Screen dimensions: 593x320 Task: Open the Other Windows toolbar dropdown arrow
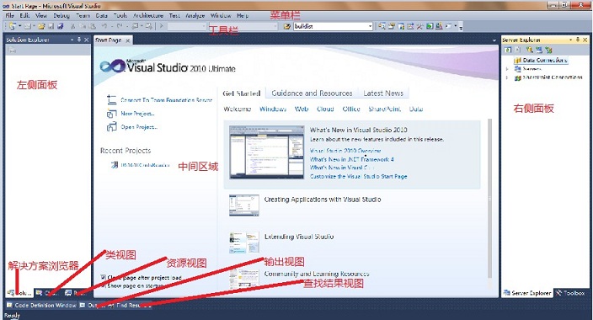pos(456,26)
